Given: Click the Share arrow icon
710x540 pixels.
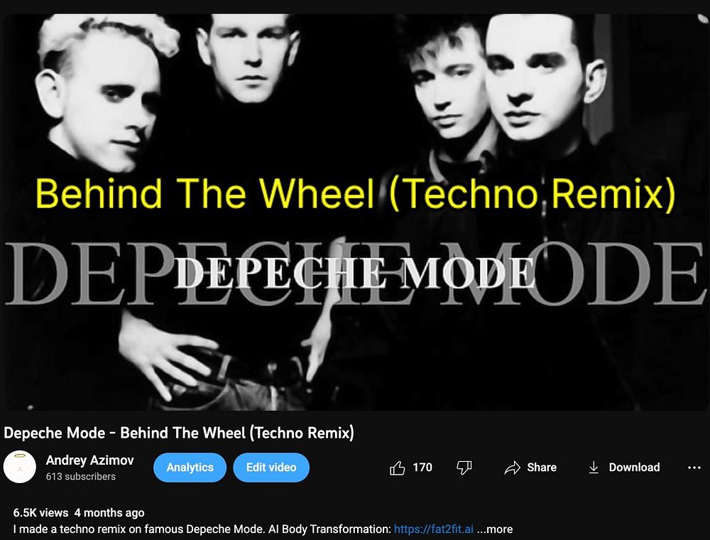Looking at the screenshot, I should click(x=513, y=468).
